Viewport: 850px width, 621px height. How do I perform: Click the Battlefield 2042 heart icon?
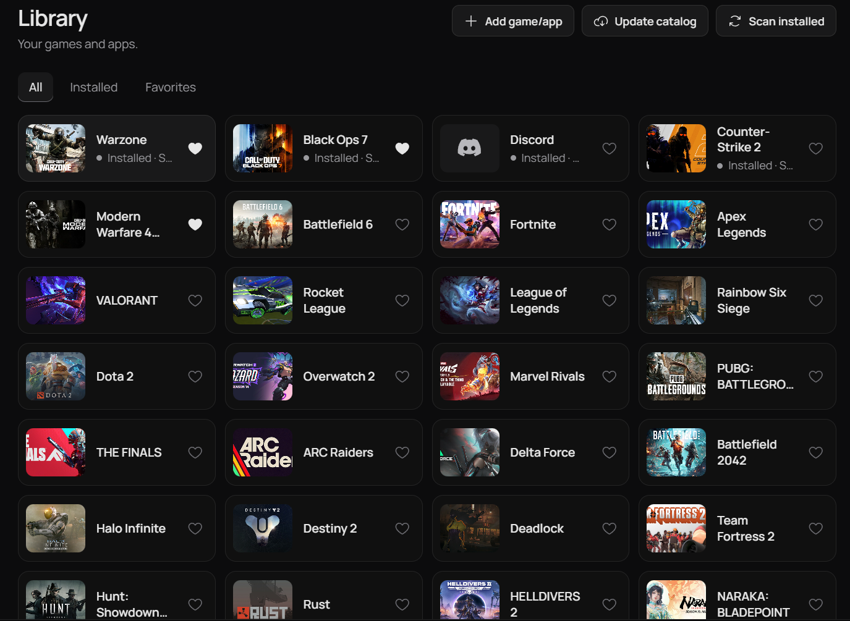tap(816, 452)
